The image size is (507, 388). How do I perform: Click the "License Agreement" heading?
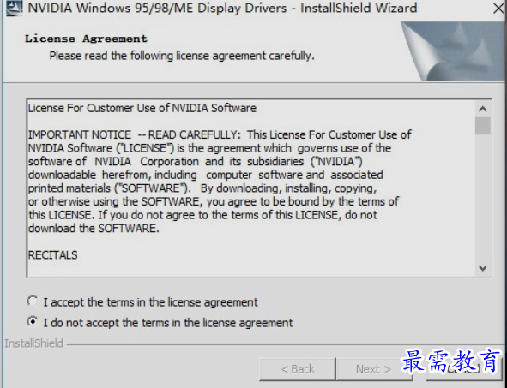click(x=86, y=39)
